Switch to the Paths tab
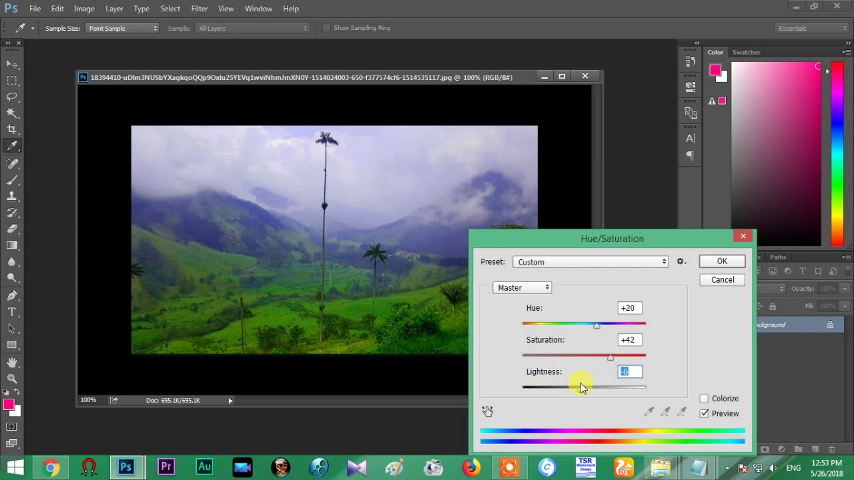Screen dimensions: 854x480 [x=778, y=257]
